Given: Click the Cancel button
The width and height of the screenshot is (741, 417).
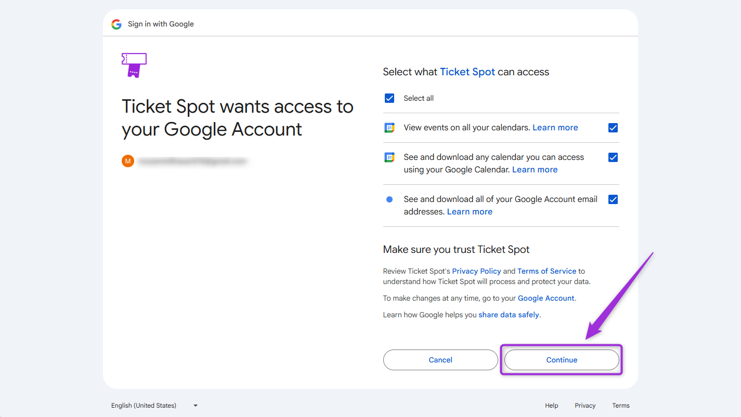Looking at the screenshot, I should pos(440,360).
